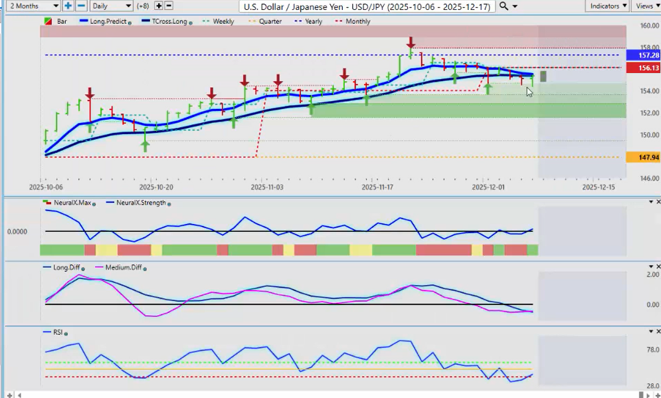Click the USD/JPY symbol title field
The height and width of the screenshot is (398, 661).
[x=367, y=6]
